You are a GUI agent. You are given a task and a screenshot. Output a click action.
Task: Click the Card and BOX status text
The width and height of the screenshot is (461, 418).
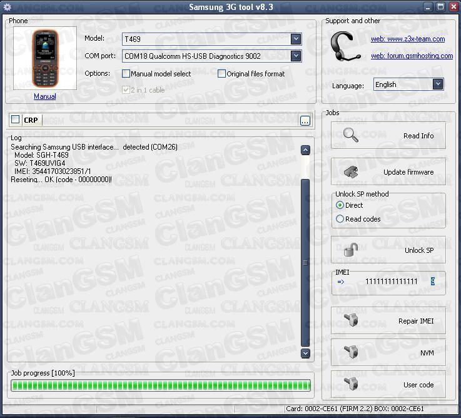tap(355, 409)
